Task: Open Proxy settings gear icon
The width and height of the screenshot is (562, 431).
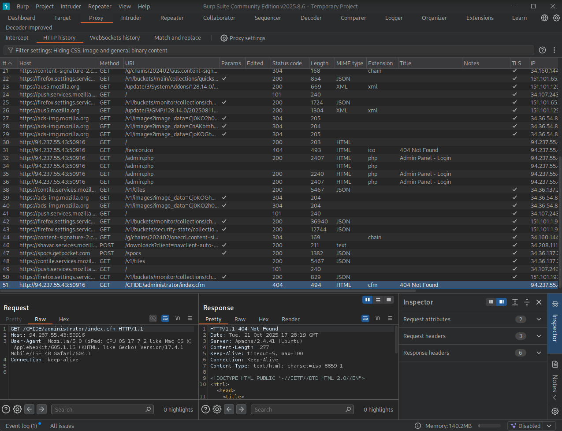Action: click(224, 38)
